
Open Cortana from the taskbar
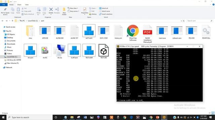(56, 117)
